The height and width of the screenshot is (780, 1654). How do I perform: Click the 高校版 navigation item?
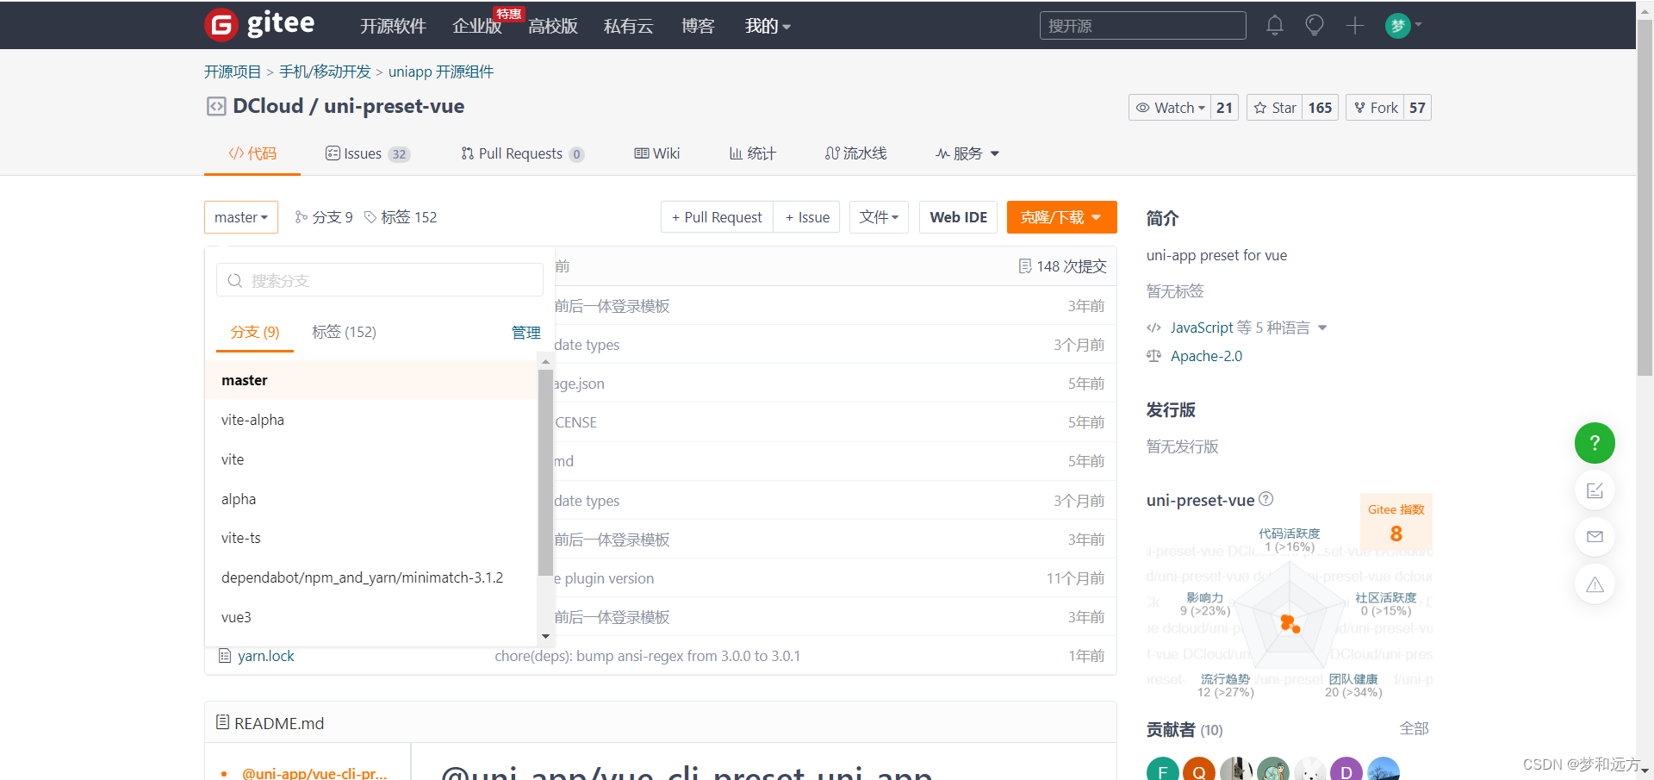click(x=552, y=26)
